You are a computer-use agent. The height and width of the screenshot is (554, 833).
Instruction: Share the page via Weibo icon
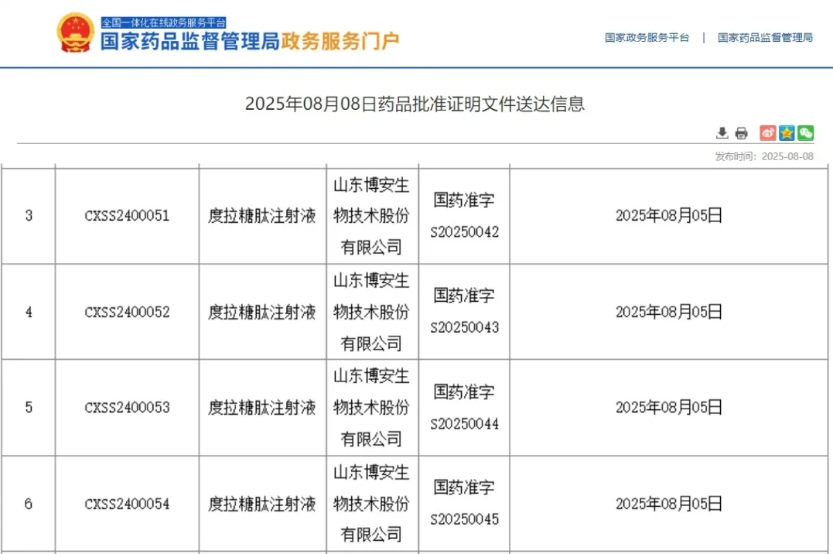click(x=767, y=133)
